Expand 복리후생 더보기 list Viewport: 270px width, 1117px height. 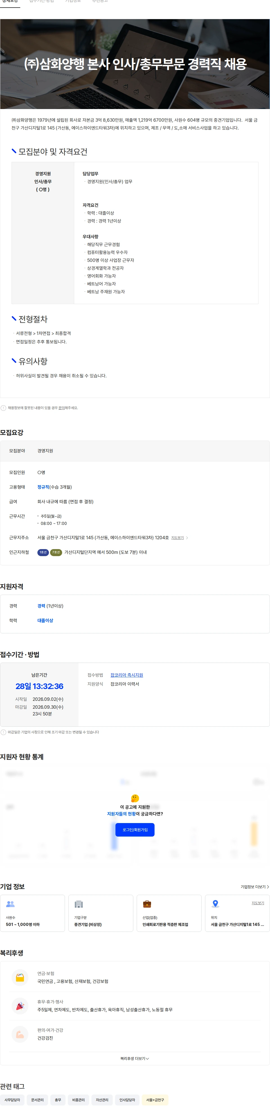[134, 1059]
